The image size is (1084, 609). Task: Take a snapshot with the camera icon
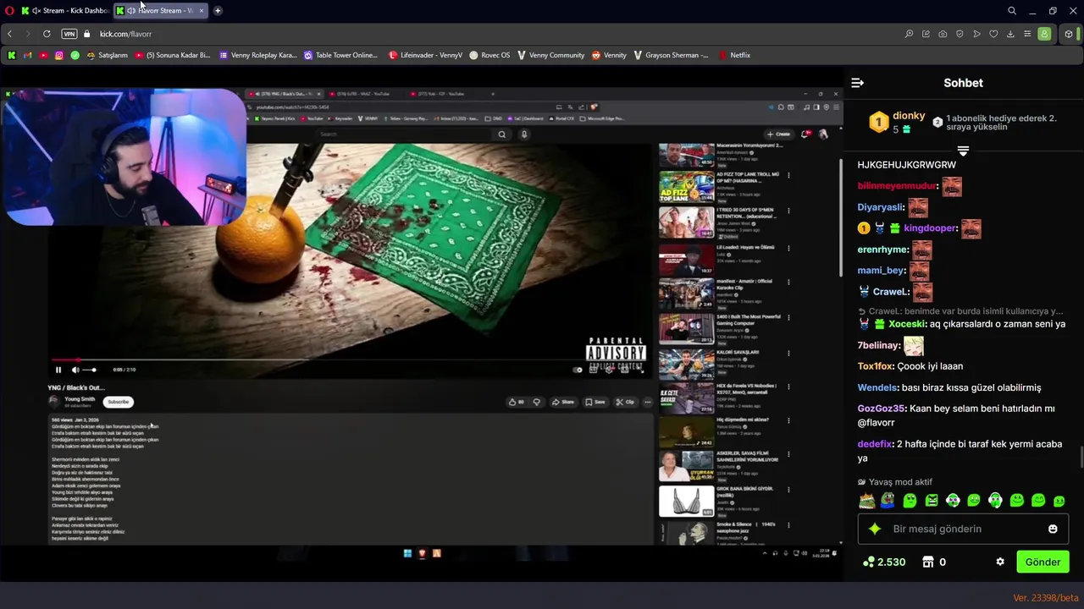943,34
